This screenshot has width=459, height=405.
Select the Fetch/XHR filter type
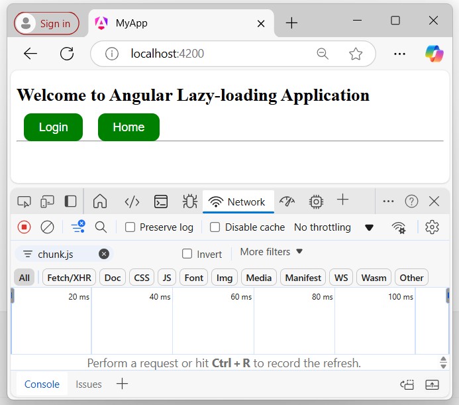70,278
